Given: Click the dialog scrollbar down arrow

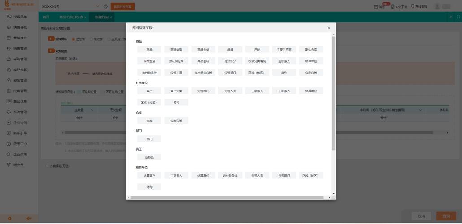Looking at the screenshot, I should pos(334,194).
